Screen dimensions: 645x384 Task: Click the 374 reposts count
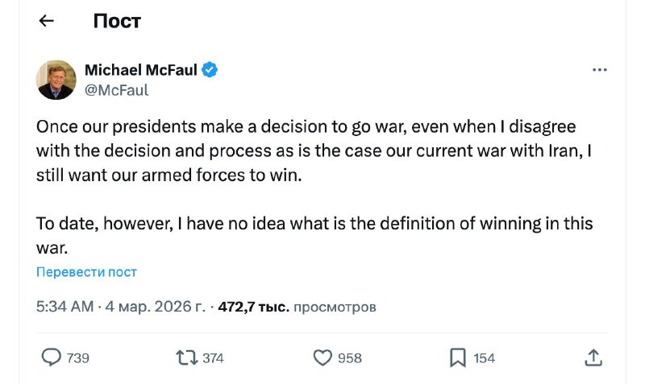click(x=213, y=357)
